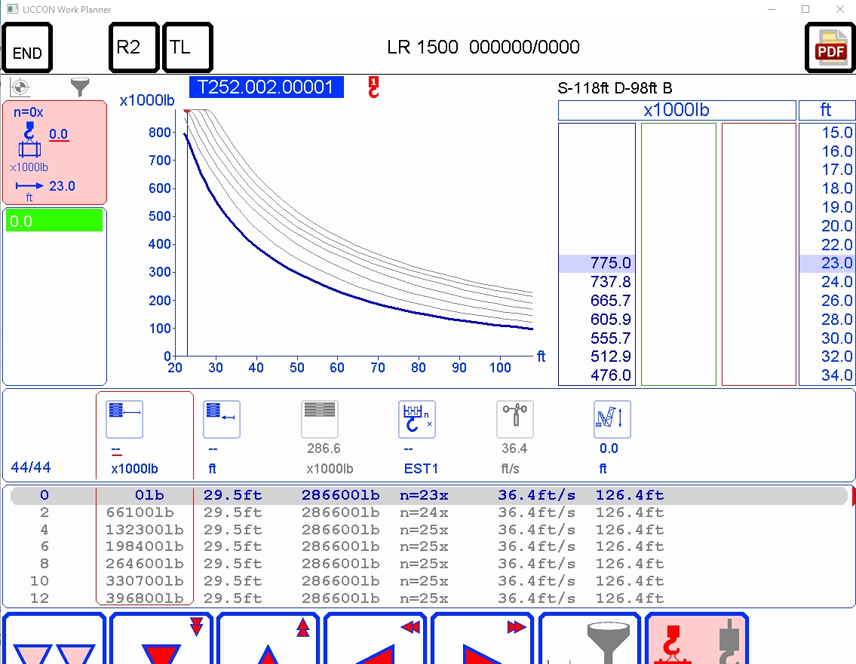Click the underlined 0.0 load value
Image resolution: width=856 pixels, height=664 pixels.
58,134
